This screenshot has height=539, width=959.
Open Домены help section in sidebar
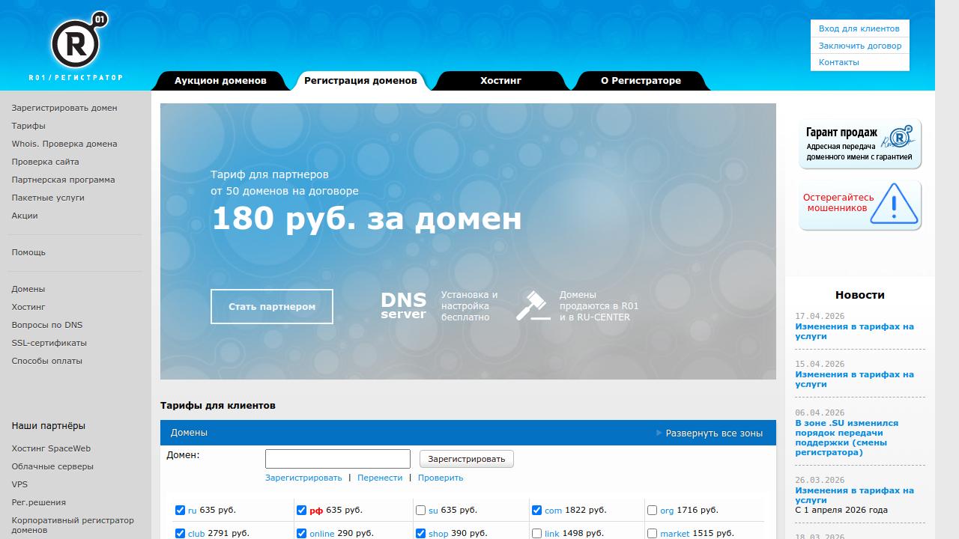(x=28, y=289)
